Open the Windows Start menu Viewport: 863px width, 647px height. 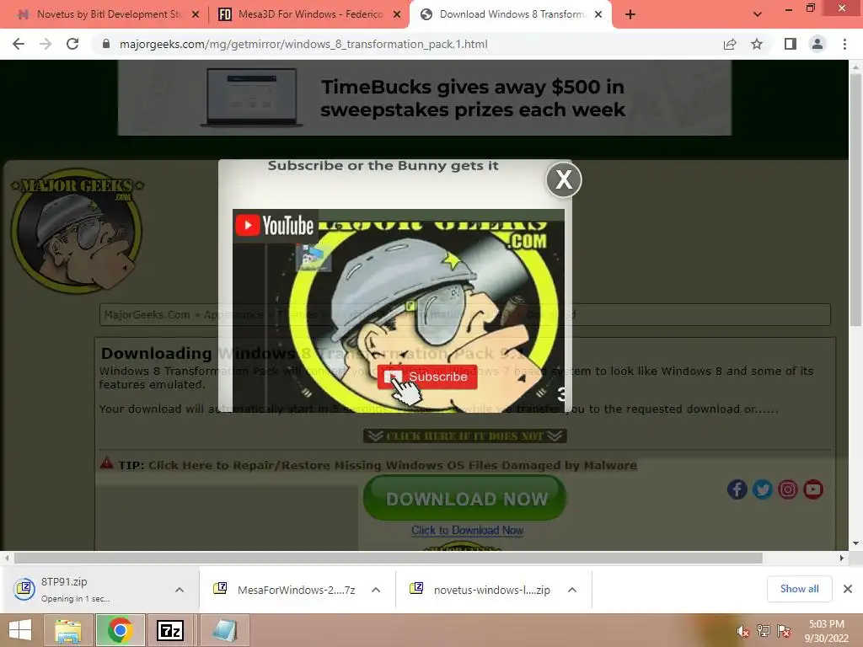(20, 630)
